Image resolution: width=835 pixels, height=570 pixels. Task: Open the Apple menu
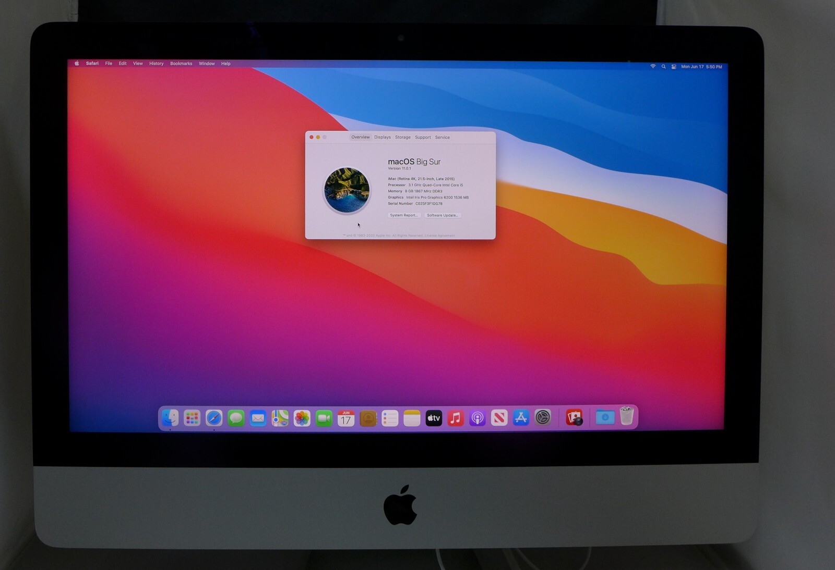77,63
